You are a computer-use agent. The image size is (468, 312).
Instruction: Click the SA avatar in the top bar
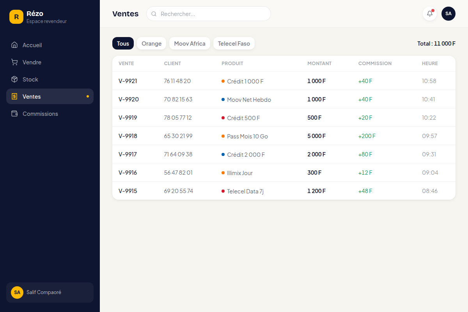(x=448, y=14)
